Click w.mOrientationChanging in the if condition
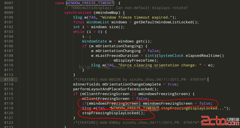 (116, 46)
